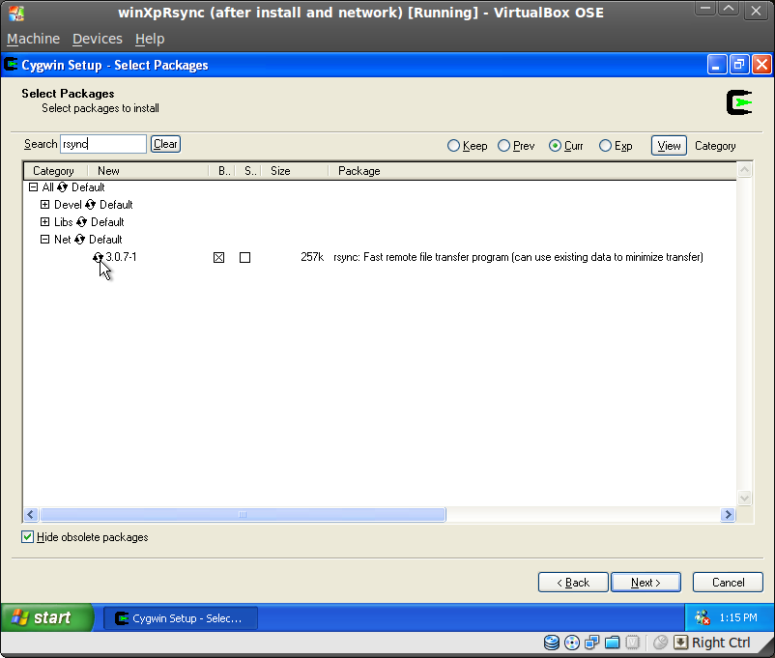Click the Net category's Default spin icon
Viewport: 775px width, 658px height.
tap(80, 239)
